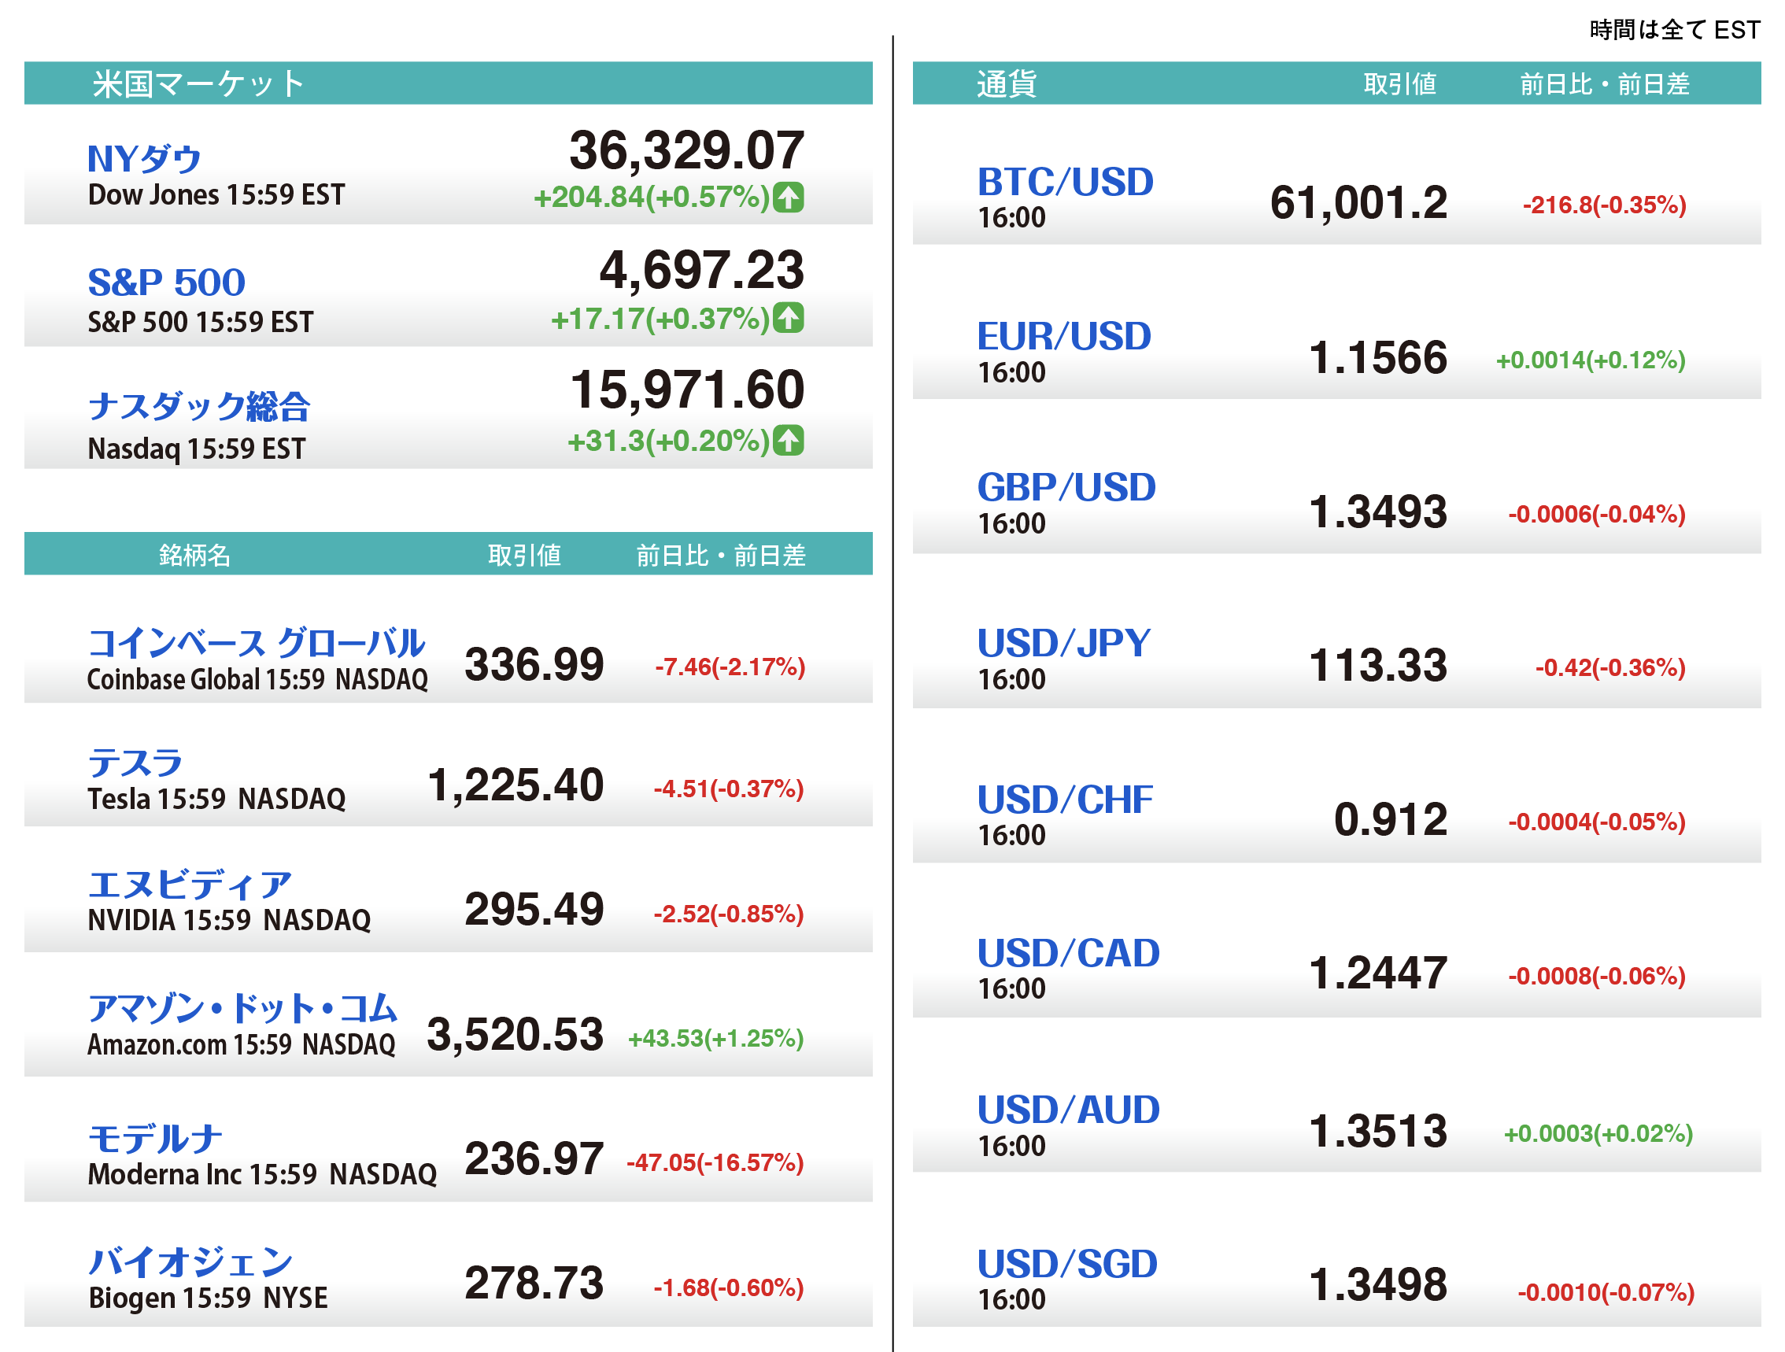
Task: Click the 銘柄名 column header
Action: [194, 555]
